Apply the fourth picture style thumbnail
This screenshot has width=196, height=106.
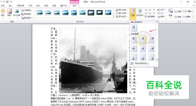tap(65, 13)
